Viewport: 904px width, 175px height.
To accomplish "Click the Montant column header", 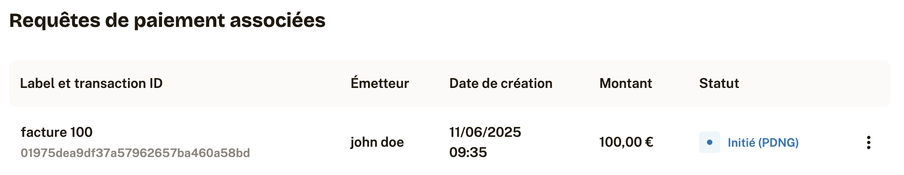I will [626, 83].
